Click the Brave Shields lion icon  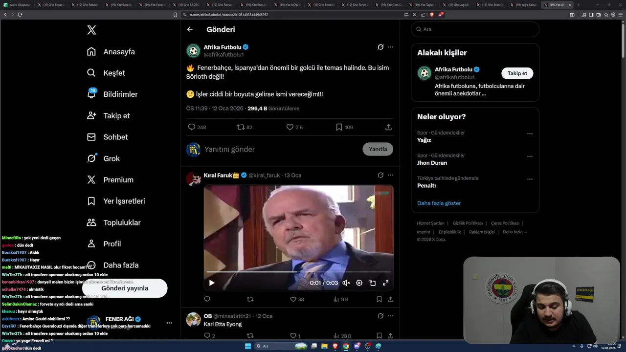tap(432, 15)
